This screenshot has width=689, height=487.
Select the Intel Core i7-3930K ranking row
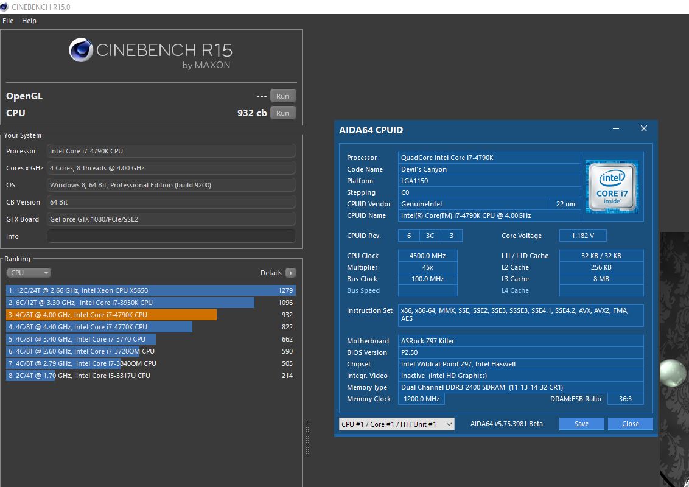click(x=151, y=303)
